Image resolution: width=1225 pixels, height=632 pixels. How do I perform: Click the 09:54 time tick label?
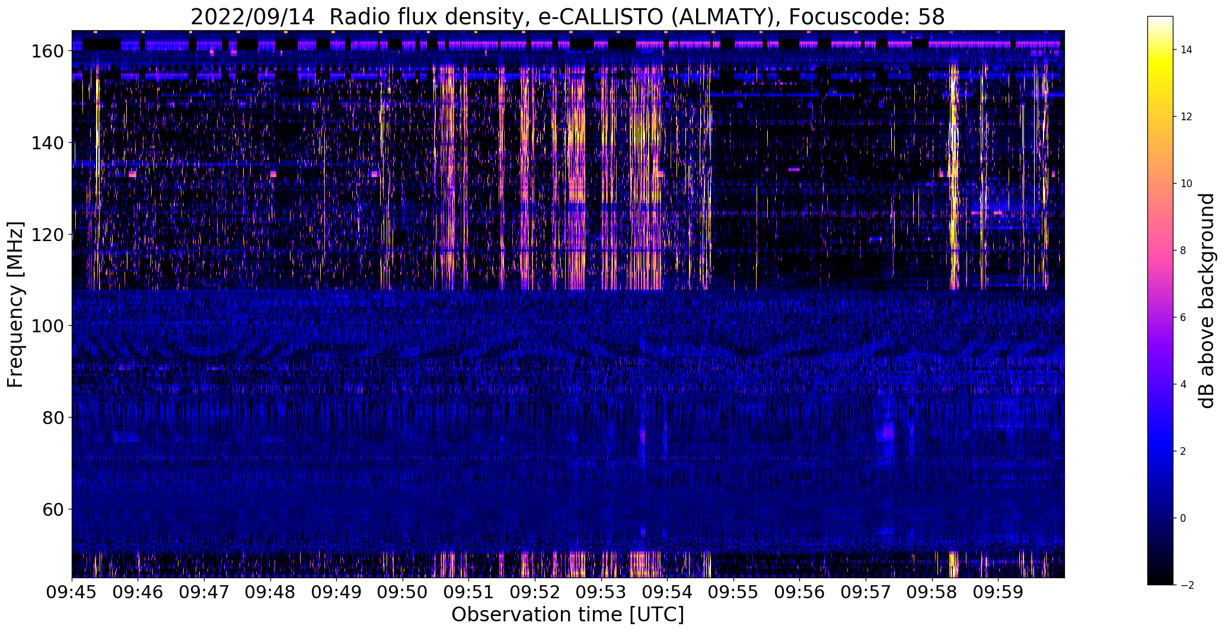[667, 592]
